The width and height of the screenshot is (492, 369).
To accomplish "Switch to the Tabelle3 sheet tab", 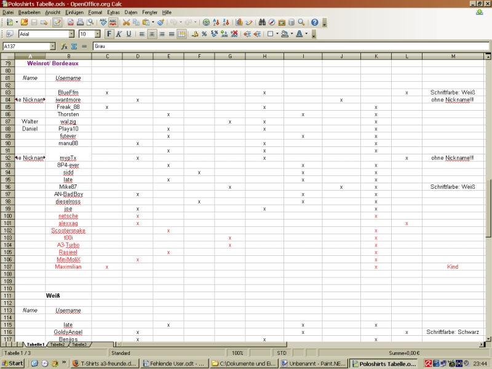I will pyautogui.click(x=79, y=344).
